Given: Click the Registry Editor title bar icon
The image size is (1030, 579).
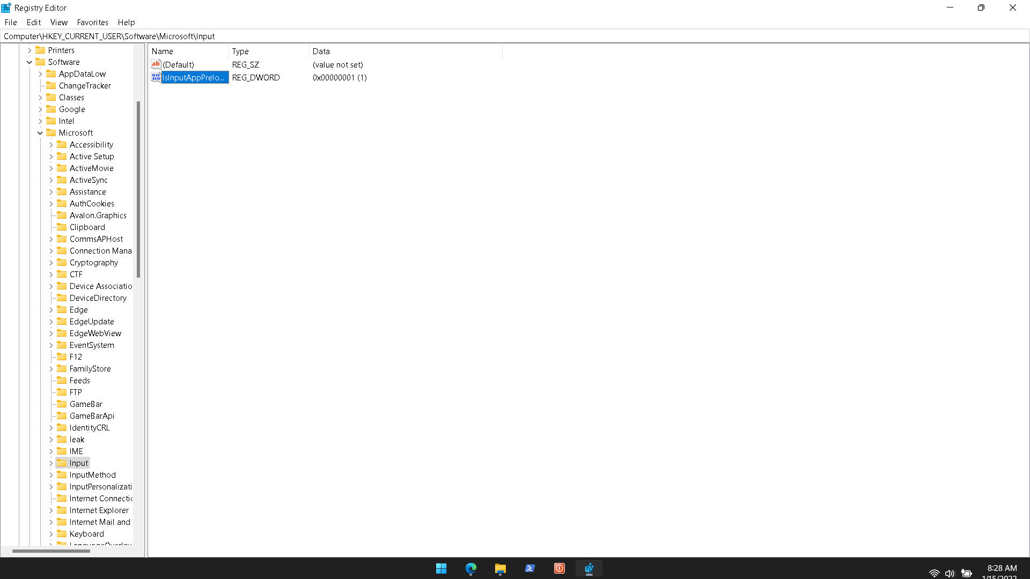Looking at the screenshot, I should pos(6,8).
